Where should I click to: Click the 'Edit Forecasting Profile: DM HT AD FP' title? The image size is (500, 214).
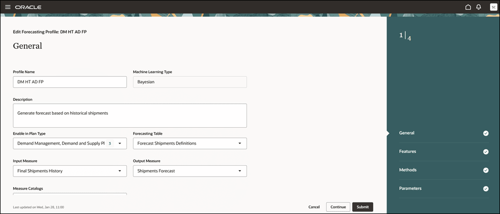[x=49, y=32]
